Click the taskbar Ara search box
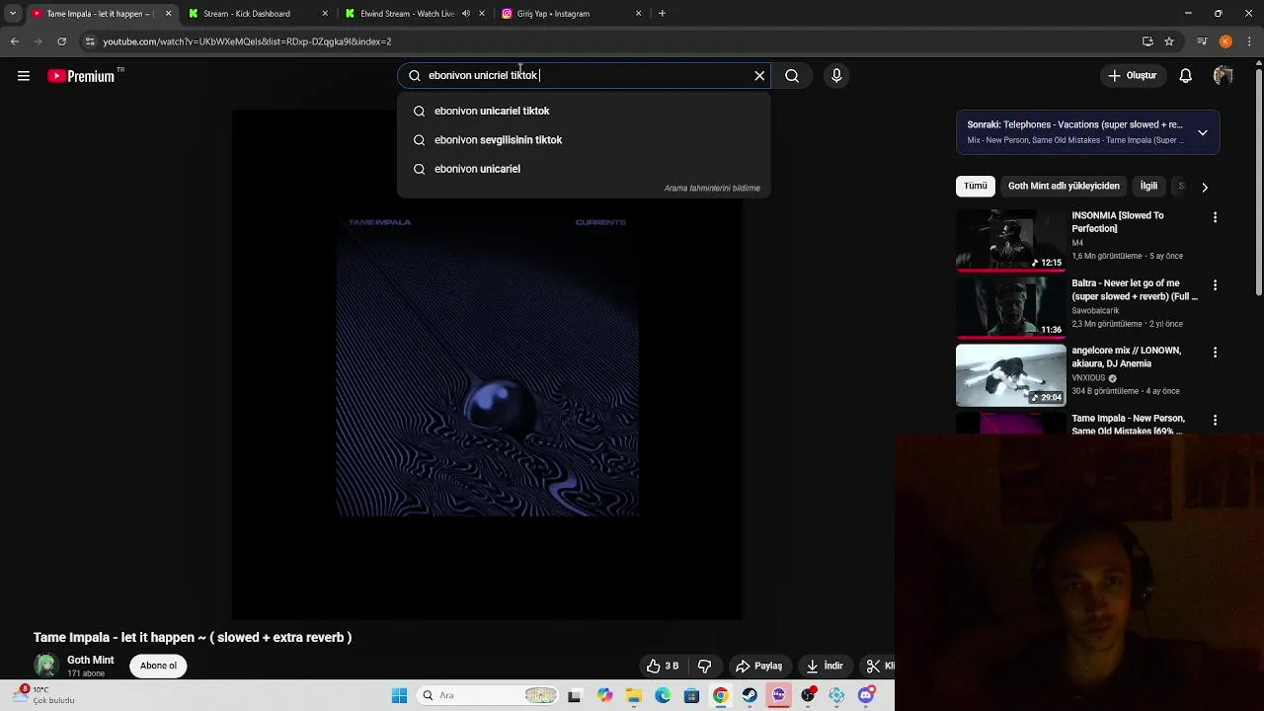This screenshot has height=711, width=1264. 488,695
